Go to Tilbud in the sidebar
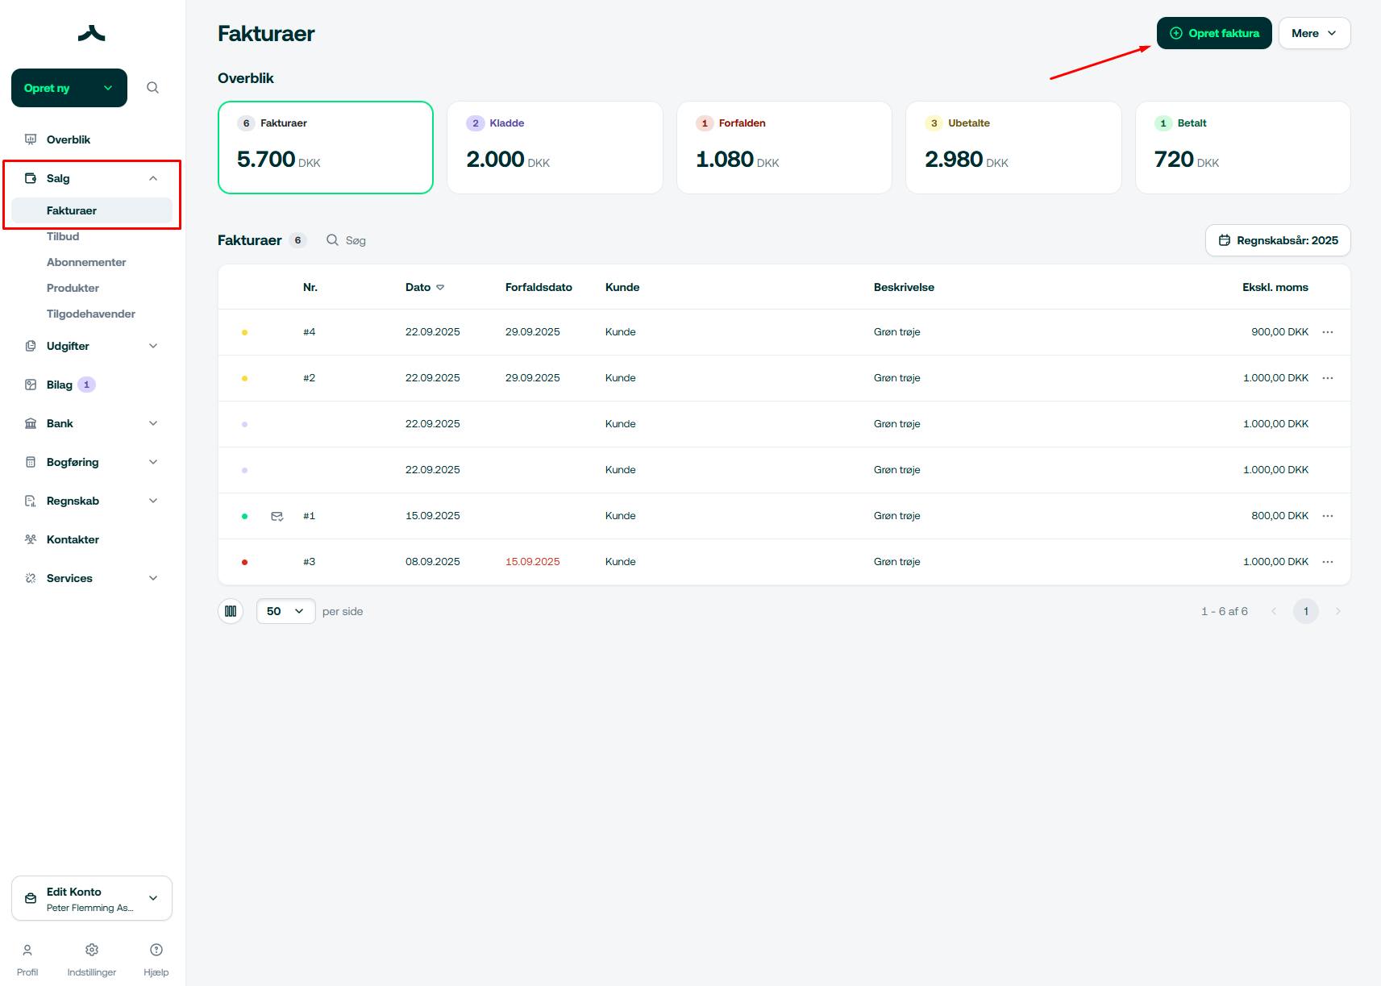Viewport: 1381px width, 986px height. 63,236
